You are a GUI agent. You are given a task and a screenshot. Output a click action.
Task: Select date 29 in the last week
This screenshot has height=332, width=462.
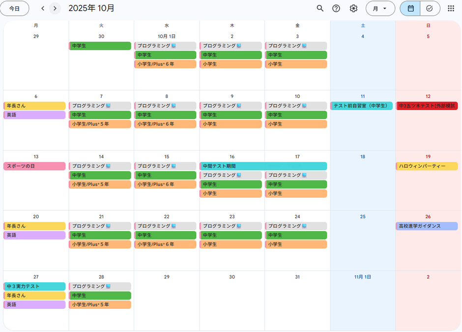tap(167, 277)
